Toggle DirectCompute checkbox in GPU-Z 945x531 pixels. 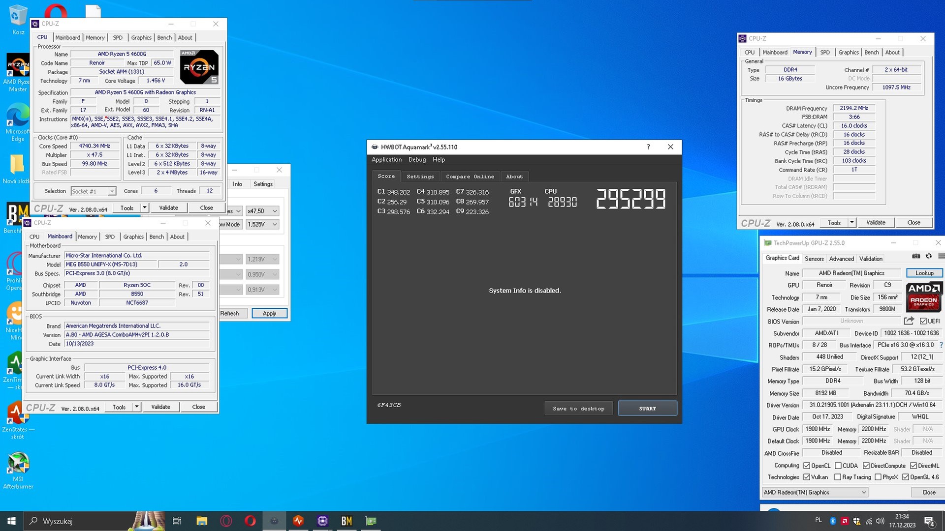(866, 466)
